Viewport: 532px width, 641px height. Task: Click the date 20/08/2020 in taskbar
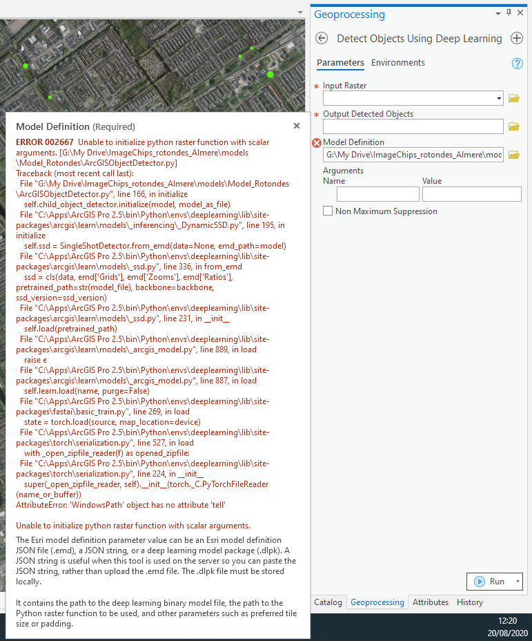coord(507,633)
